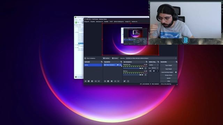The height and width of the screenshot is (125, 223).
Task: Open Ses Karıştırıcı bottom menu dots
Action: click(128, 81)
